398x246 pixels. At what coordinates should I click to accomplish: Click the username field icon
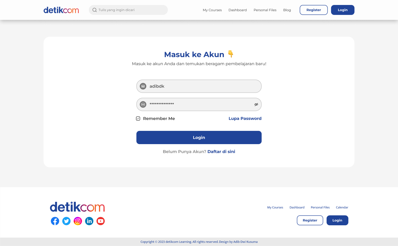143,86
